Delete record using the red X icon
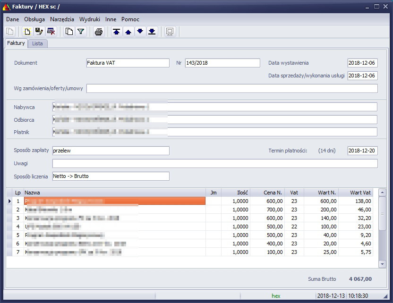 tap(51, 32)
